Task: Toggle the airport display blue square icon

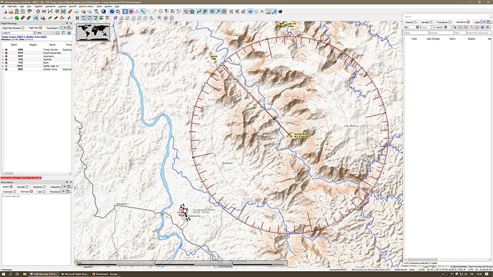Action: point(125,11)
